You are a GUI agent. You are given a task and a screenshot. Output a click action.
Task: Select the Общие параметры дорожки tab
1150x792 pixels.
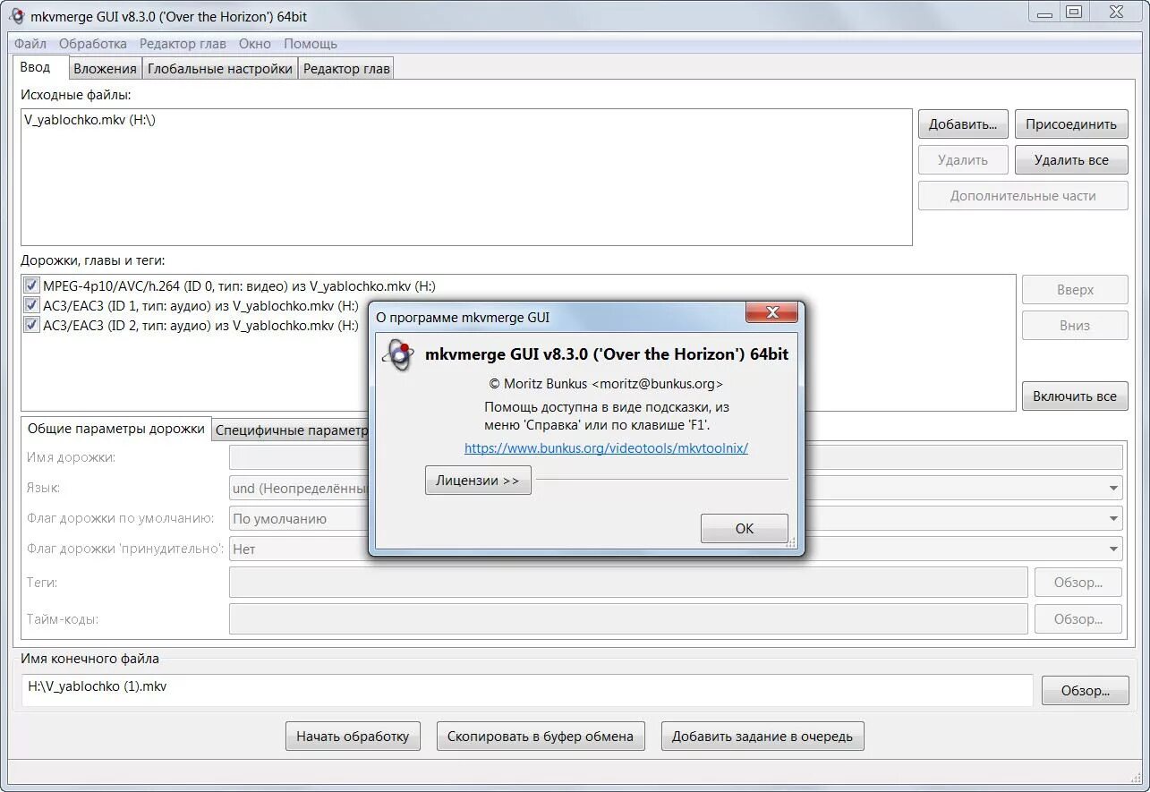[x=116, y=429]
